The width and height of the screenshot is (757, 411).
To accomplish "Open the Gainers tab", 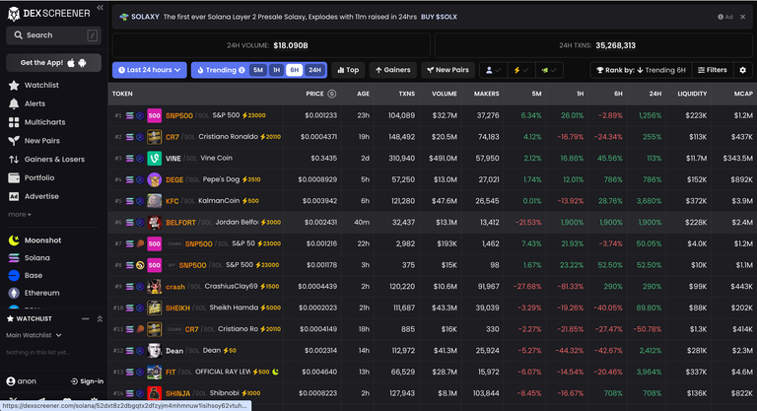I will point(393,70).
